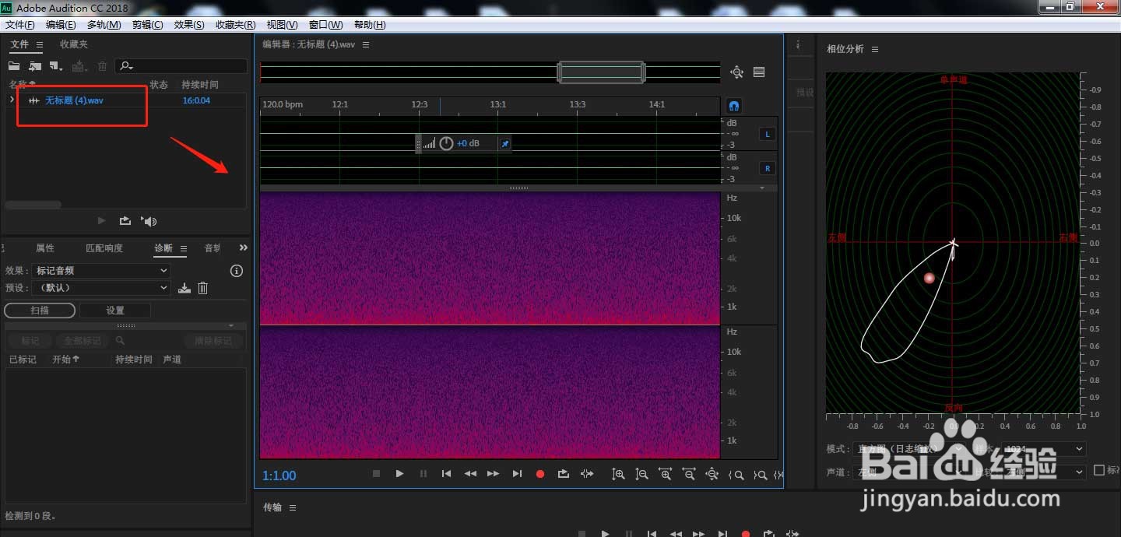This screenshot has height=537, width=1121.
Task: Click the info icon in Diagnostics panel
Action: (237, 271)
